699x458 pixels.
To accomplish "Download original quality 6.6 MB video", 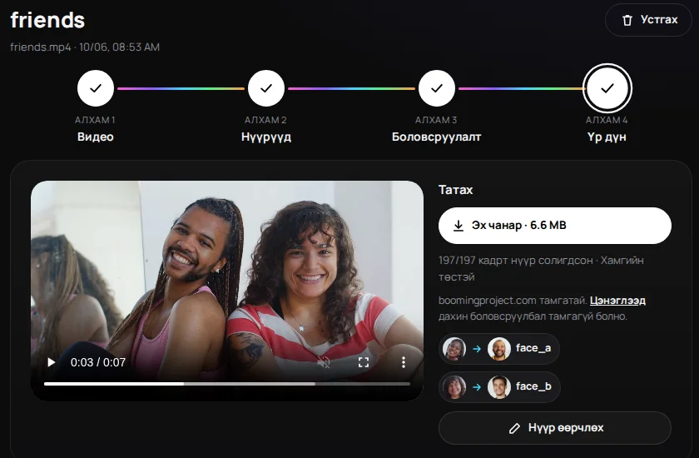I will [x=554, y=225].
